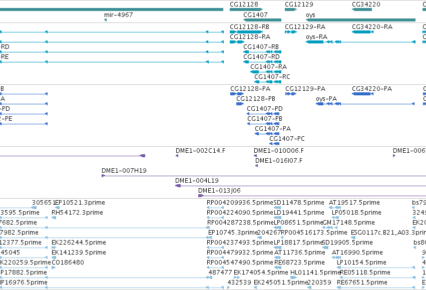Viewport: 426px width, 290px height.
Task: Select the CG12128-PA protein label
Action: coord(250,89)
